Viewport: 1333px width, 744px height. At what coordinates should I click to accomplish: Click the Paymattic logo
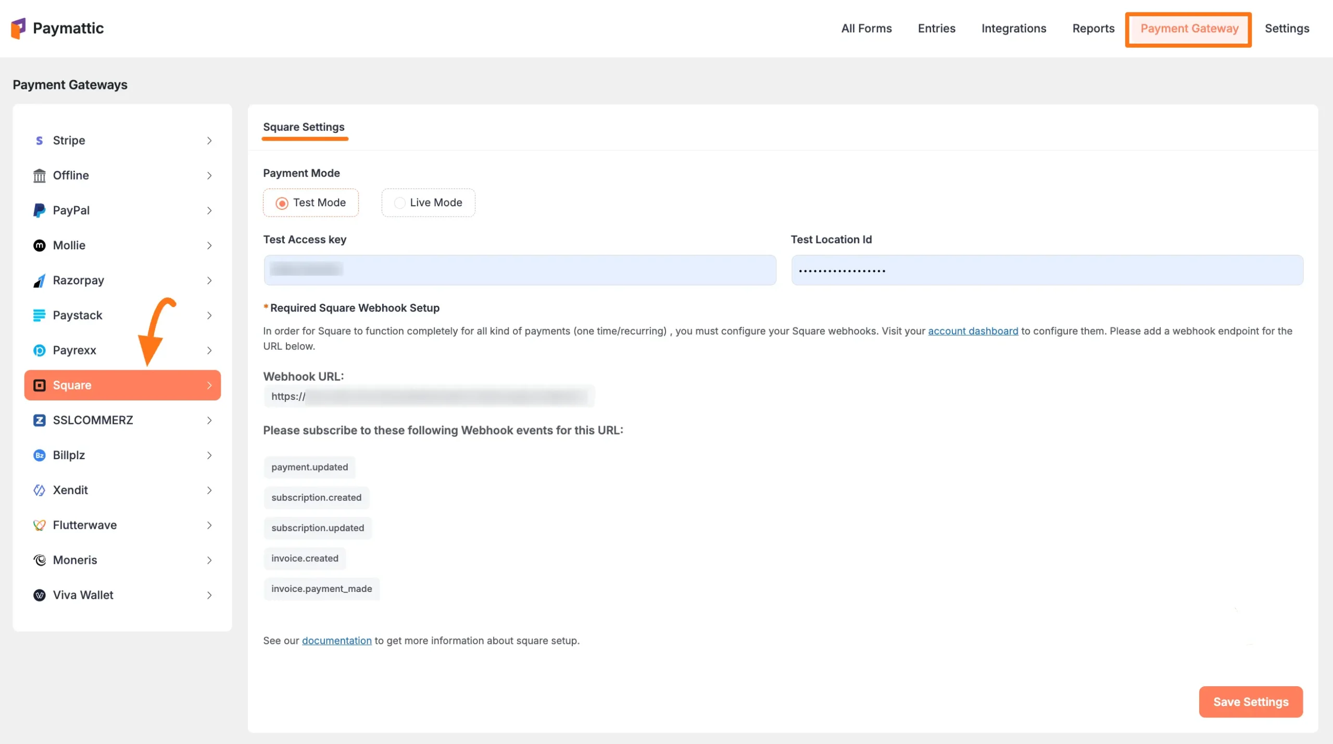(x=57, y=28)
